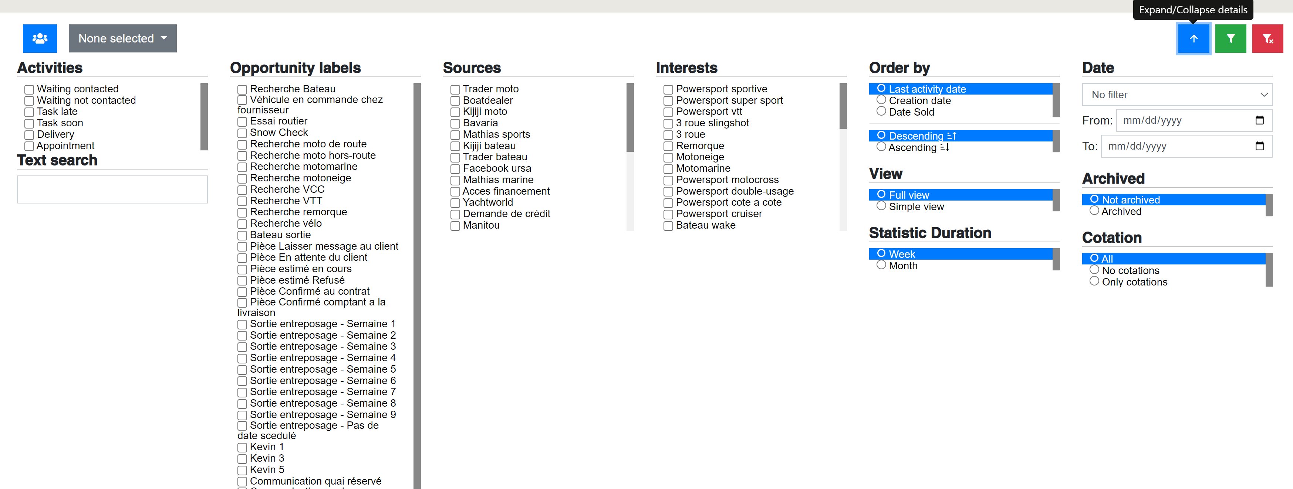This screenshot has width=1293, height=489.
Task: Open the To date calendar picker icon
Action: coord(1259,146)
